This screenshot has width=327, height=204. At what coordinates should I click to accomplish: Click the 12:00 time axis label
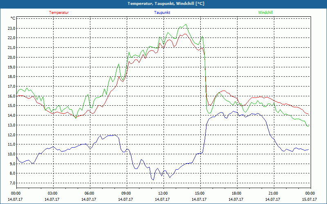(x=163, y=193)
